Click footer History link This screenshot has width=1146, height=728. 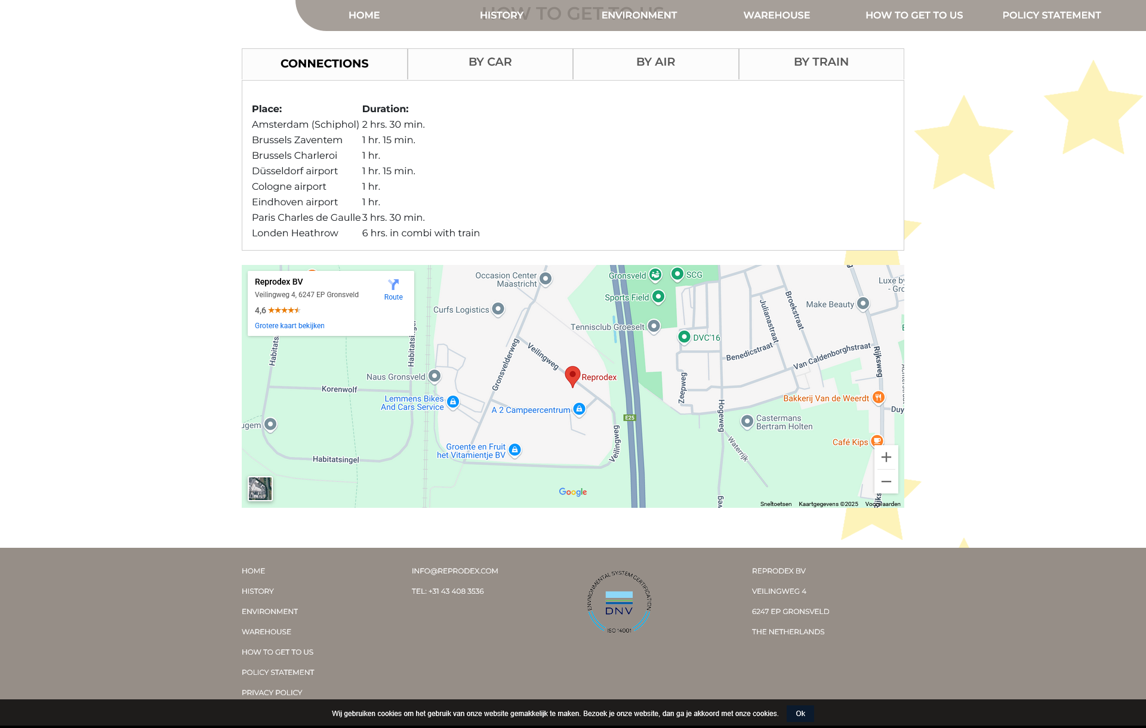pos(258,591)
